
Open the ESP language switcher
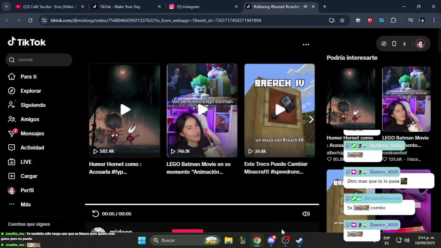click(387, 240)
